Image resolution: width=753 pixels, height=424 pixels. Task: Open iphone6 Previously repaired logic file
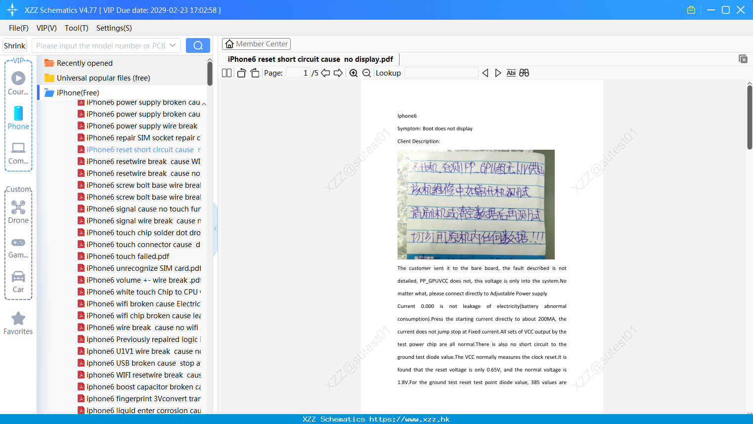(x=139, y=339)
